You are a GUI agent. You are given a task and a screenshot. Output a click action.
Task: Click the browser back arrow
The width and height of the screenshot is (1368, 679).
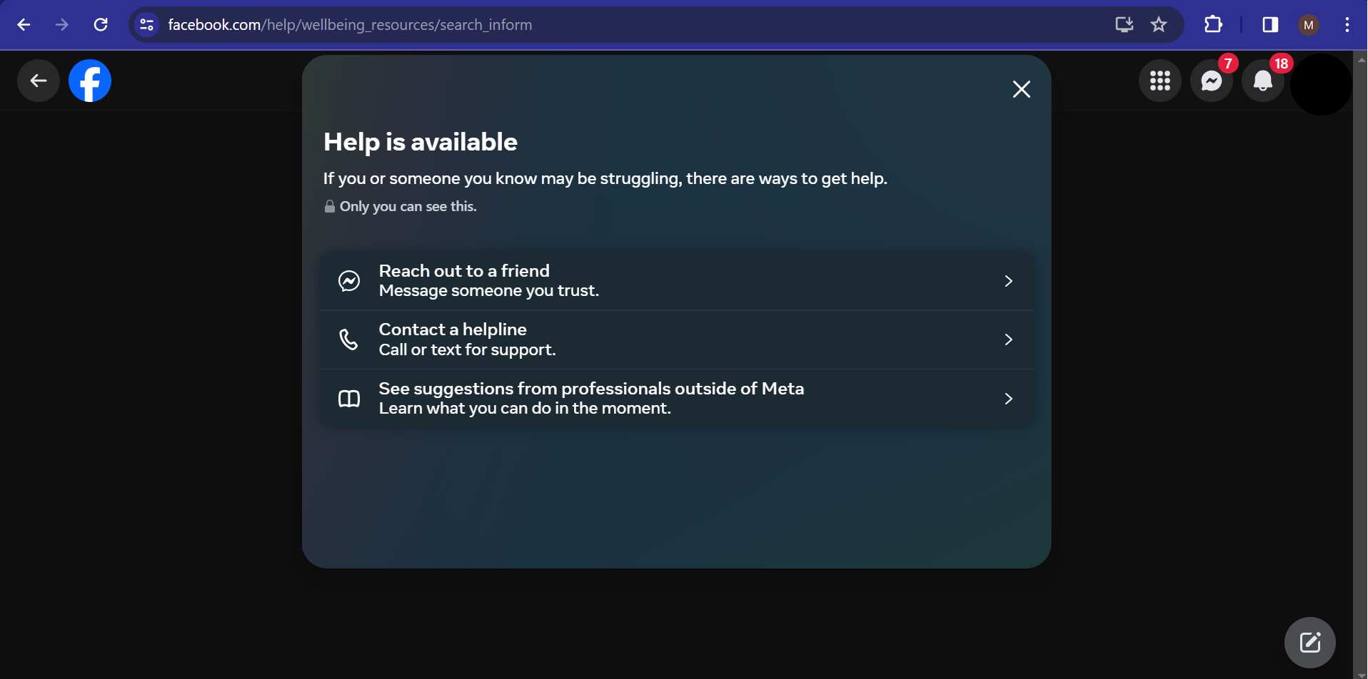[24, 25]
